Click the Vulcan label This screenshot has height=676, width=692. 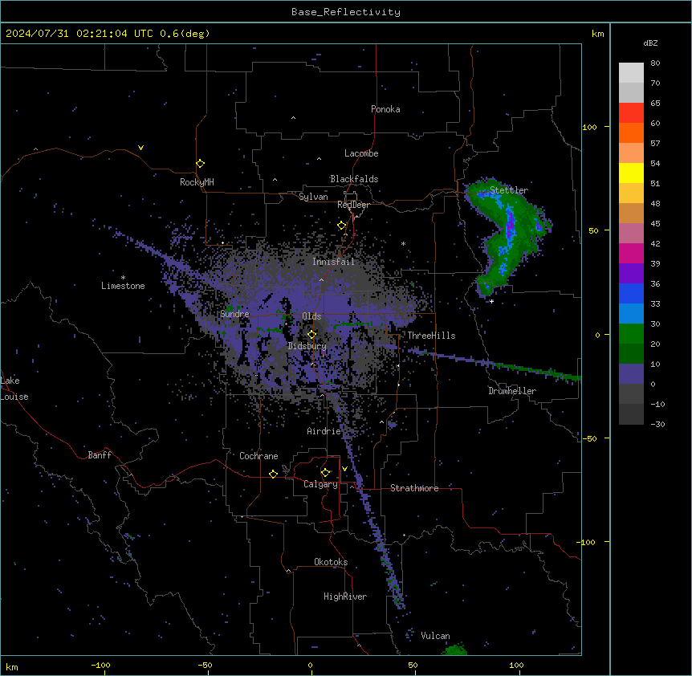click(436, 636)
